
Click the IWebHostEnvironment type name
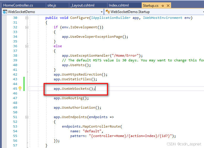coord(162,18)
